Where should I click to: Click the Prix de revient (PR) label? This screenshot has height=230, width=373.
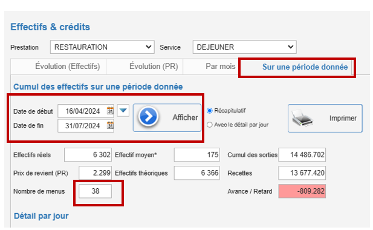coord(41,173)
